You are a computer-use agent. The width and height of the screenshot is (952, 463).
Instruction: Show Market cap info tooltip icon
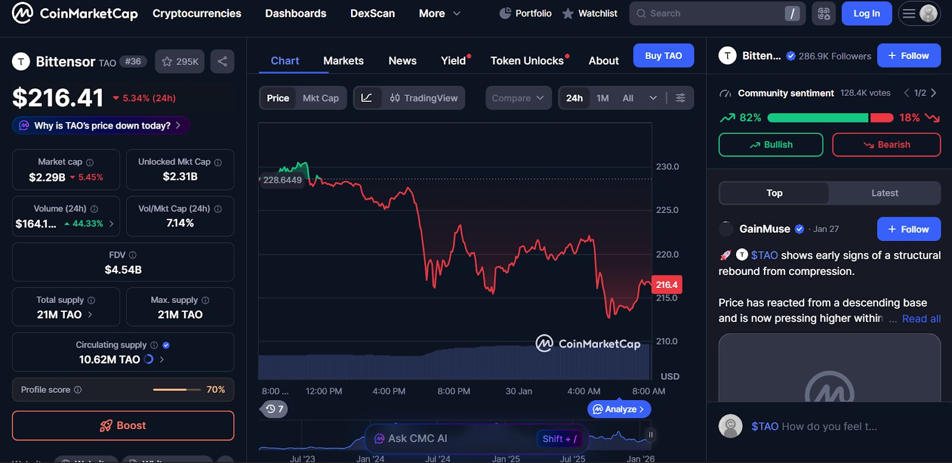[90, 162]
